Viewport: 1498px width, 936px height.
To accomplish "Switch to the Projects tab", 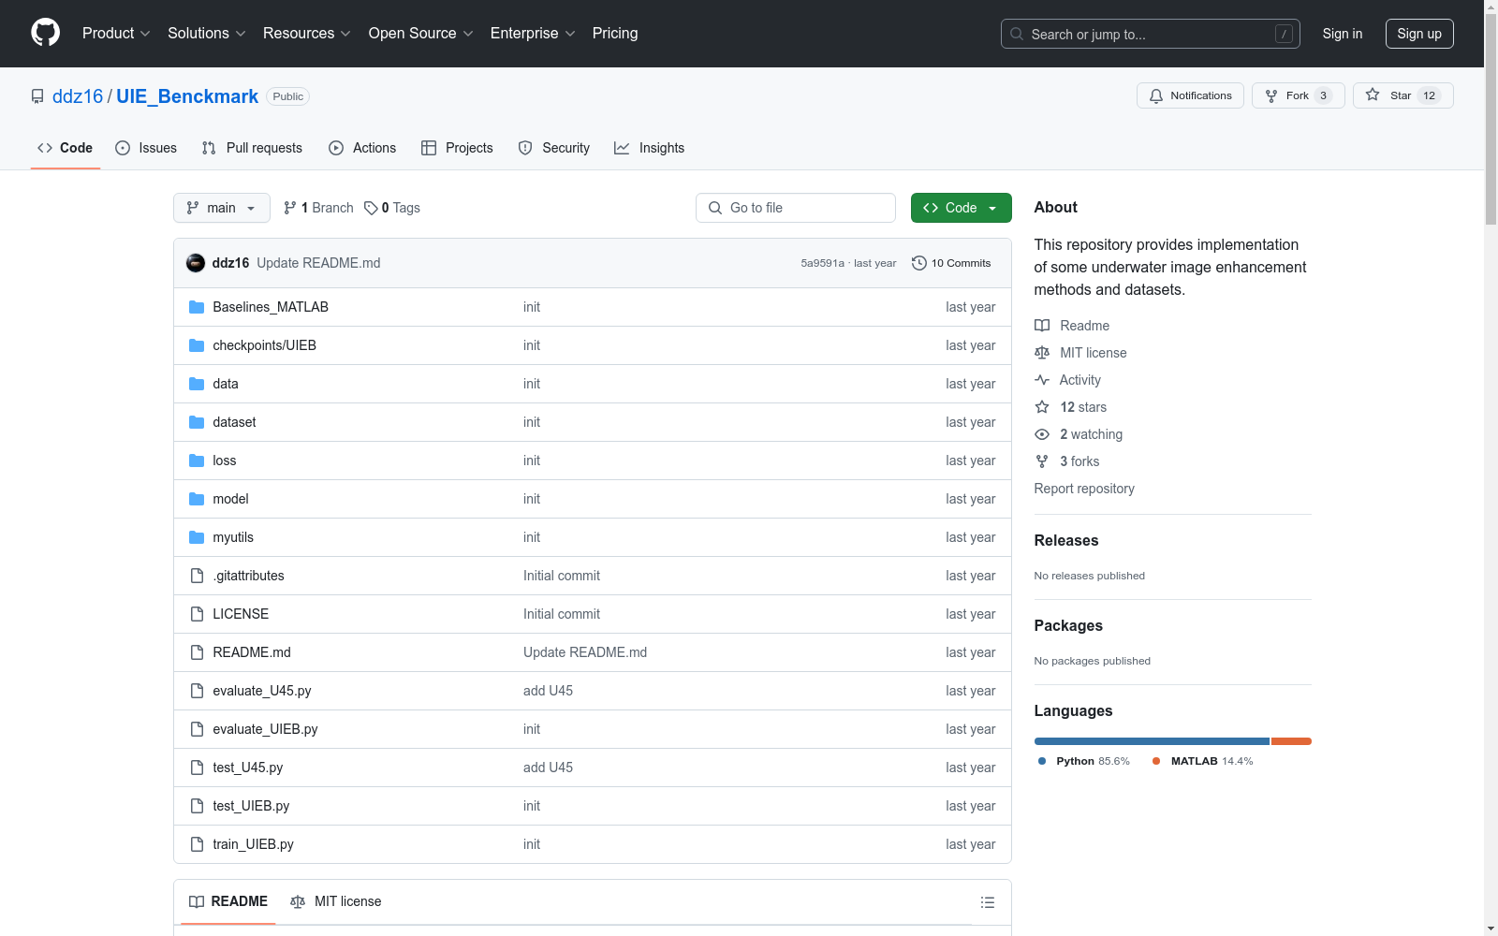I will [457, 148].
